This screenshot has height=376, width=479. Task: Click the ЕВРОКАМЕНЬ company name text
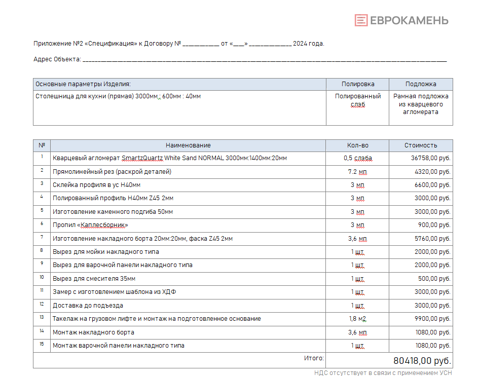[x=409, y=20]
